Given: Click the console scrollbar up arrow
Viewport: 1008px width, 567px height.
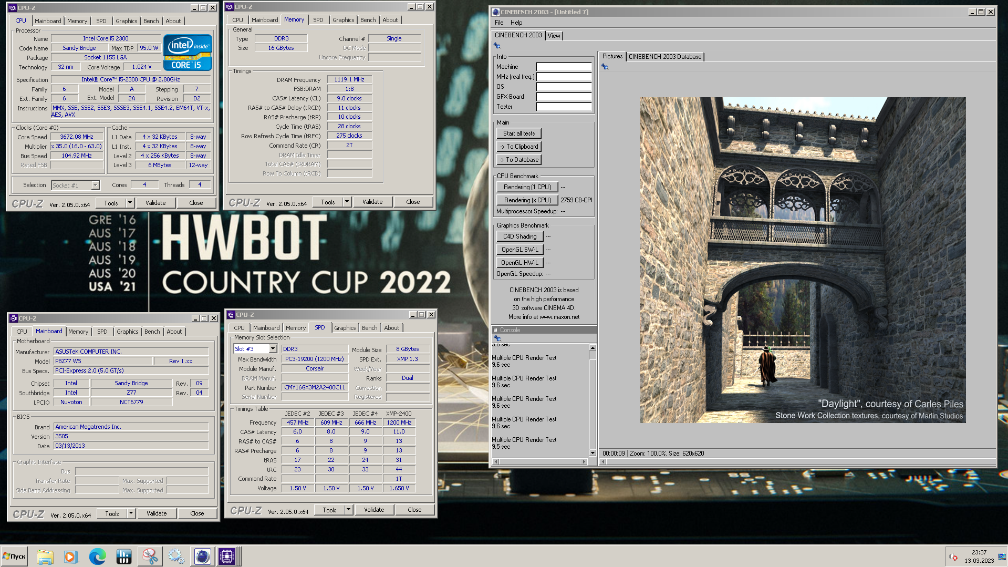Looking at the screenshot, I should (x=593, y=348).
